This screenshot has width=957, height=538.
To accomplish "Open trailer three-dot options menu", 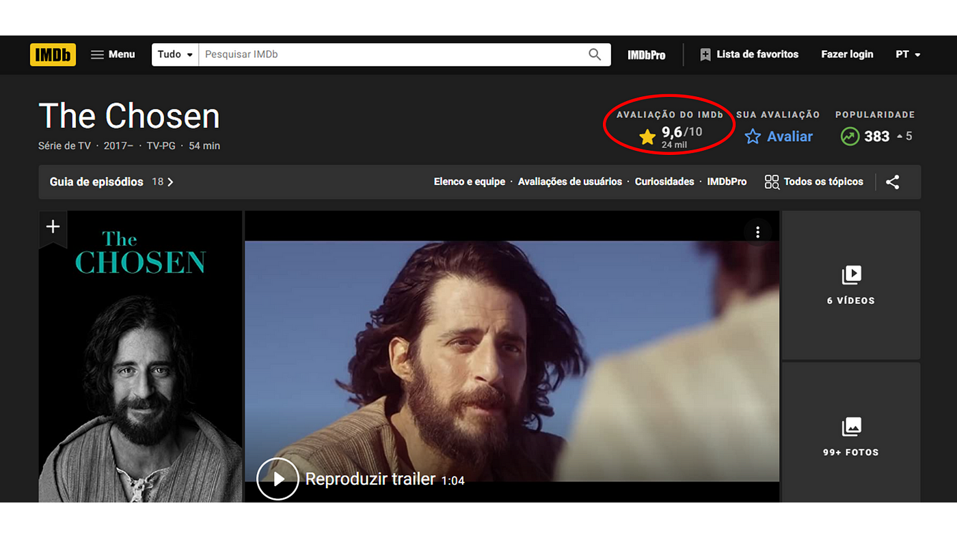I will (757, 232).
